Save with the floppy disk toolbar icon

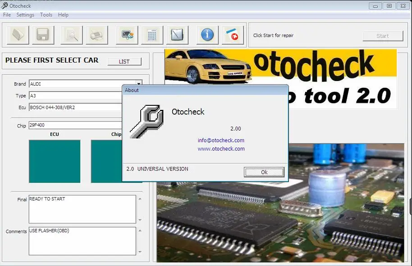[43, 35]
